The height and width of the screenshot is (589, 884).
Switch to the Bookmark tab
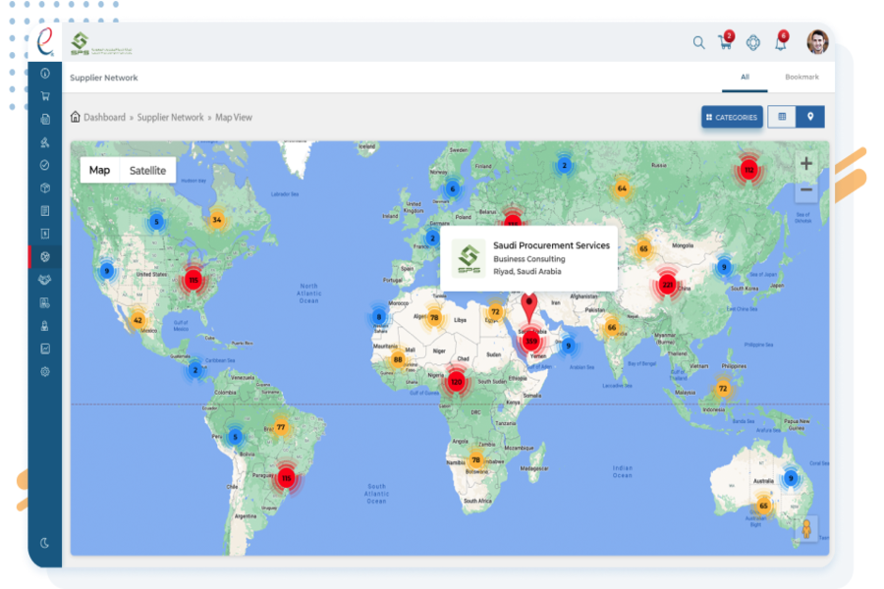pos(802,77)
